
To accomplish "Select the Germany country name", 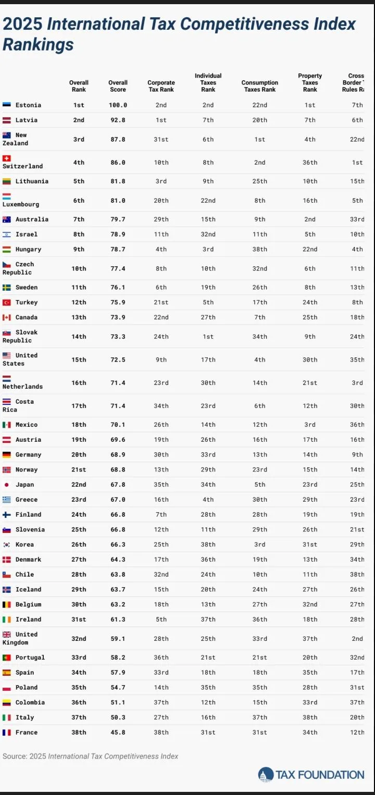I will pyautogui.click(x=28, y=455).
